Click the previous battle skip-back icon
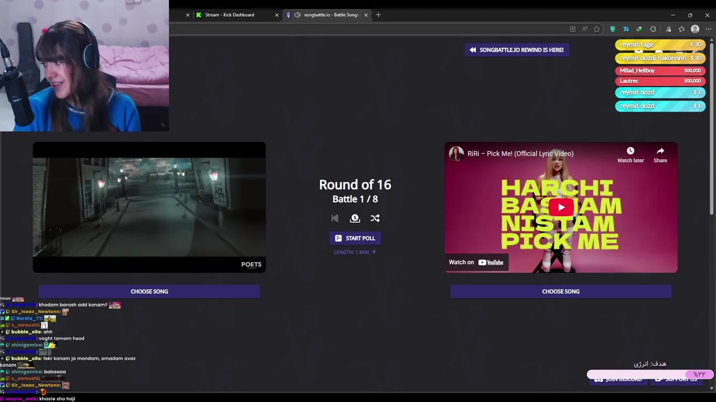This screenshot has height=402, width=716. click(335, 218)
